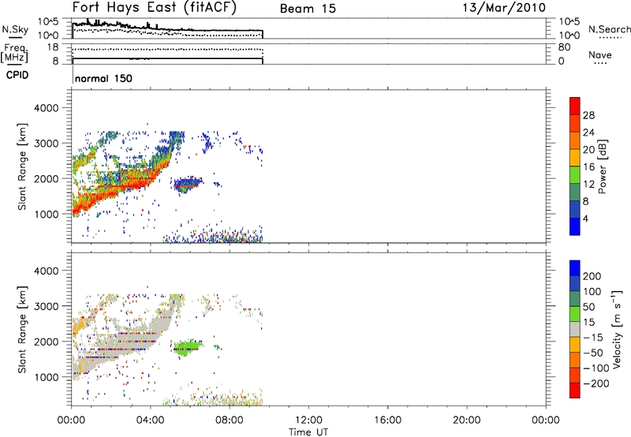Screen dimensions: 631x437
Task: Click the '04:00' time axis tick label
Action: 151,420
